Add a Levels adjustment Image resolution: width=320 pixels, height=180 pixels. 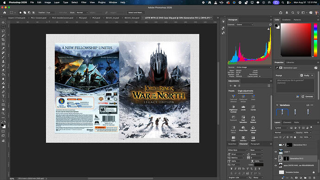coord(243,108)
